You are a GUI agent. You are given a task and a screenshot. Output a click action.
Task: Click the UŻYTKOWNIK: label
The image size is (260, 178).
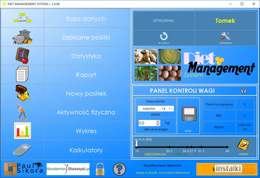[163, 21]
